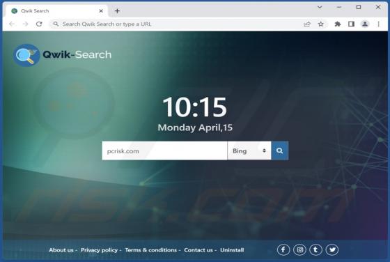Open the Instagram social icon
This screenshot has width=390, height=262.
[x=299, y=249]
